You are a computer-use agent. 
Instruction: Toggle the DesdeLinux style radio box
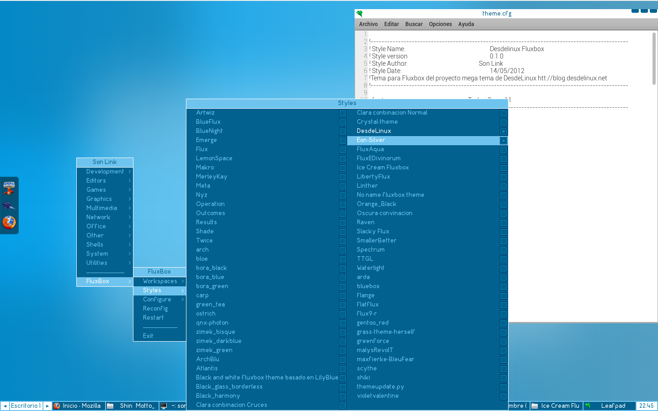point(504,132)
